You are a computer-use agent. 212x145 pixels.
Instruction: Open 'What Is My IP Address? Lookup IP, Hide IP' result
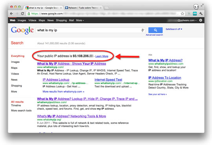click(x=87, y=99)
